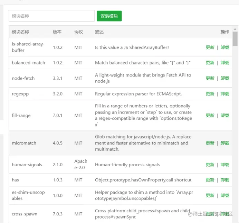Uninstall the es-shim-unscopables module

tap(225, 196)
